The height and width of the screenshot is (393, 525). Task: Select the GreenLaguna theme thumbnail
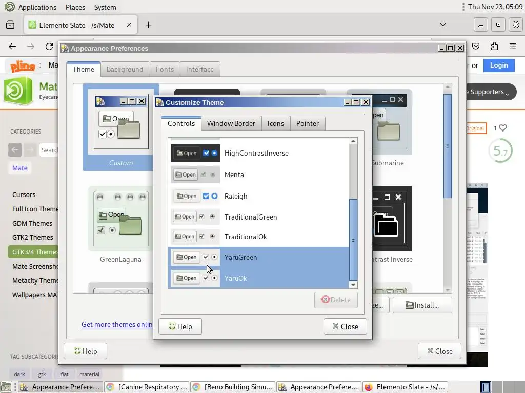coord(120,225)
